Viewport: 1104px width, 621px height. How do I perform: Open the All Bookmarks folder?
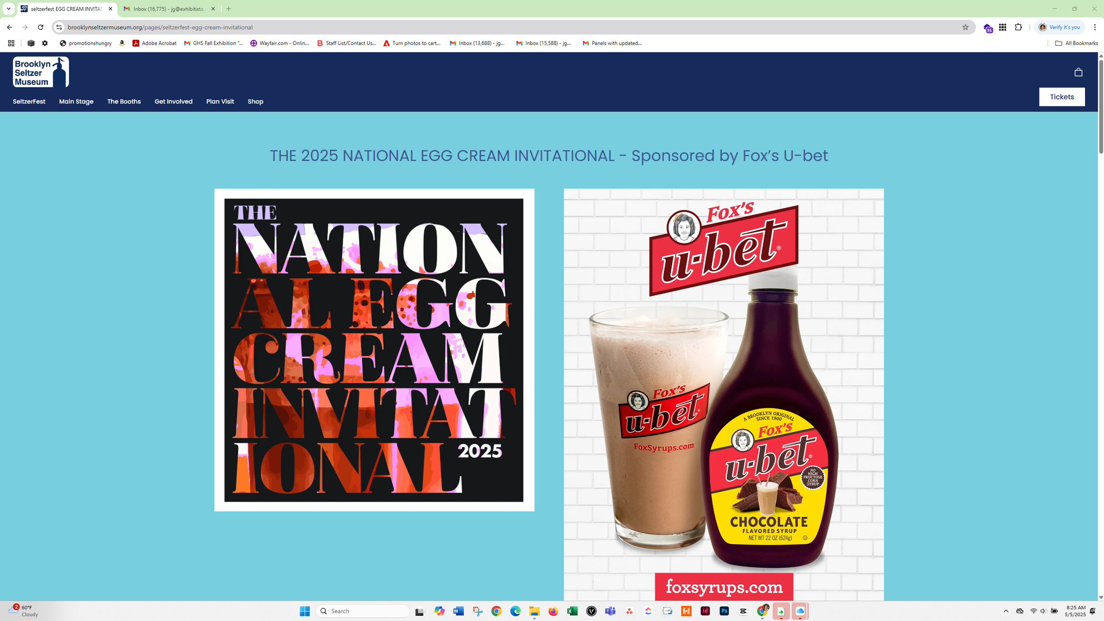[x=1076, y=43]
